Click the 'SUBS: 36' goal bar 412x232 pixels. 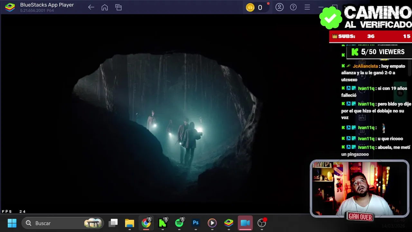point(370,36)
